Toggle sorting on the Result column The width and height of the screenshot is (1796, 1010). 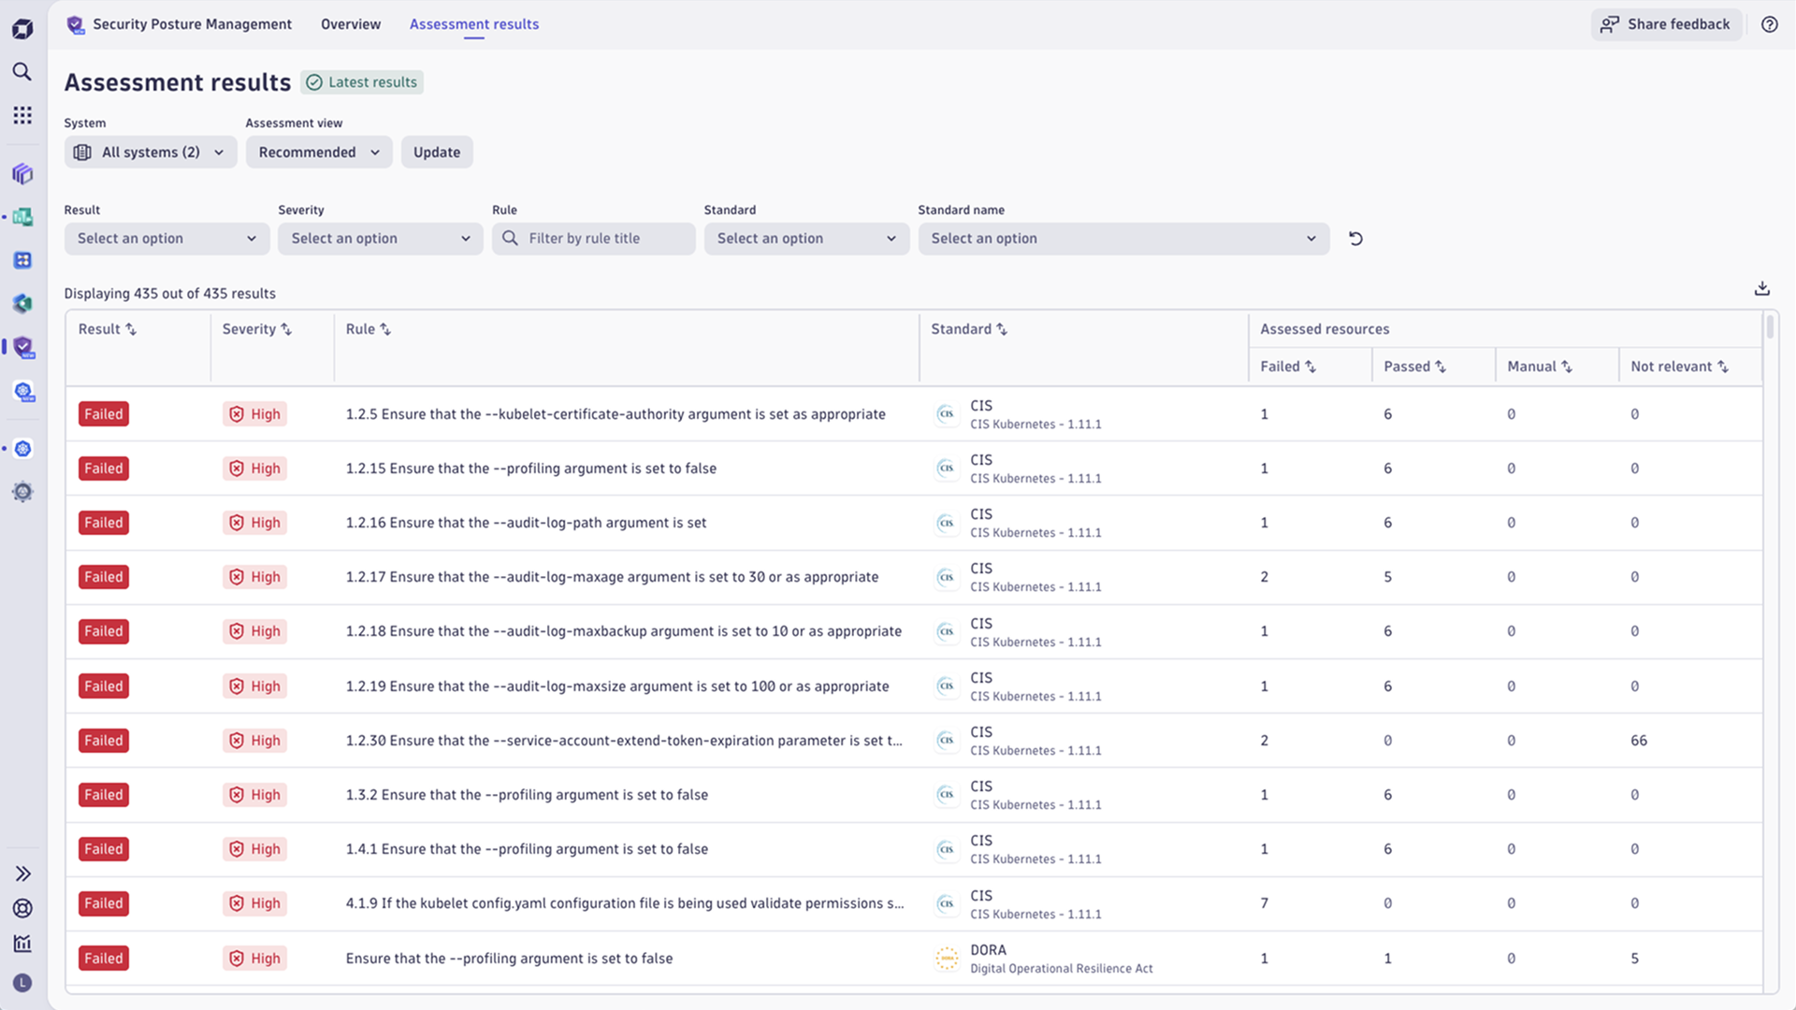pyautogui.click(x=108, y=328)
